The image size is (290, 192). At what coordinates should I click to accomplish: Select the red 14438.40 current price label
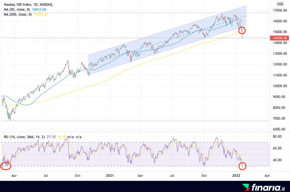point(280,38)
